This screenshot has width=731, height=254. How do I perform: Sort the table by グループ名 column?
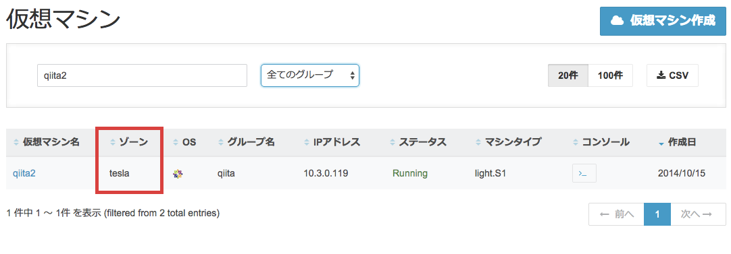tap(246, 142)
